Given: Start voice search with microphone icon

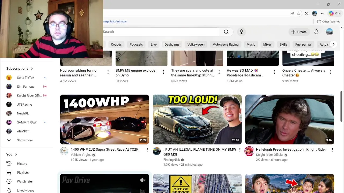Looking at the screenshot, I should click(x=241, y=32).
